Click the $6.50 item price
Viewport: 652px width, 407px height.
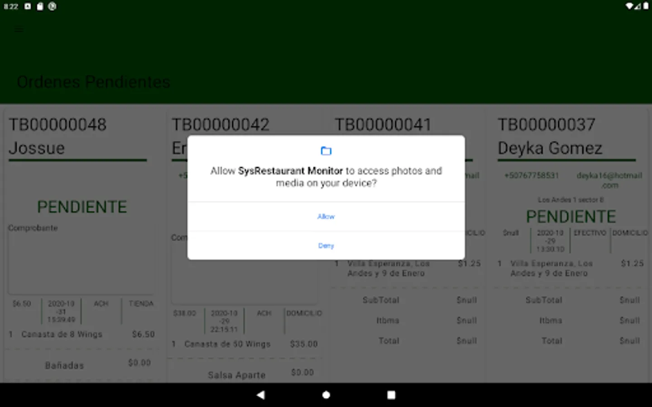(144, 334)
